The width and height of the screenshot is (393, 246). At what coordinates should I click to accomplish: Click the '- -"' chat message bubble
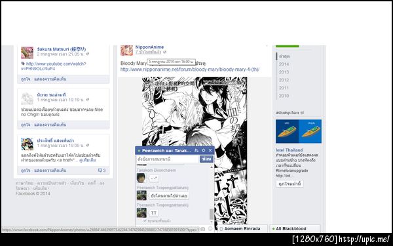(x=154, y=178)
